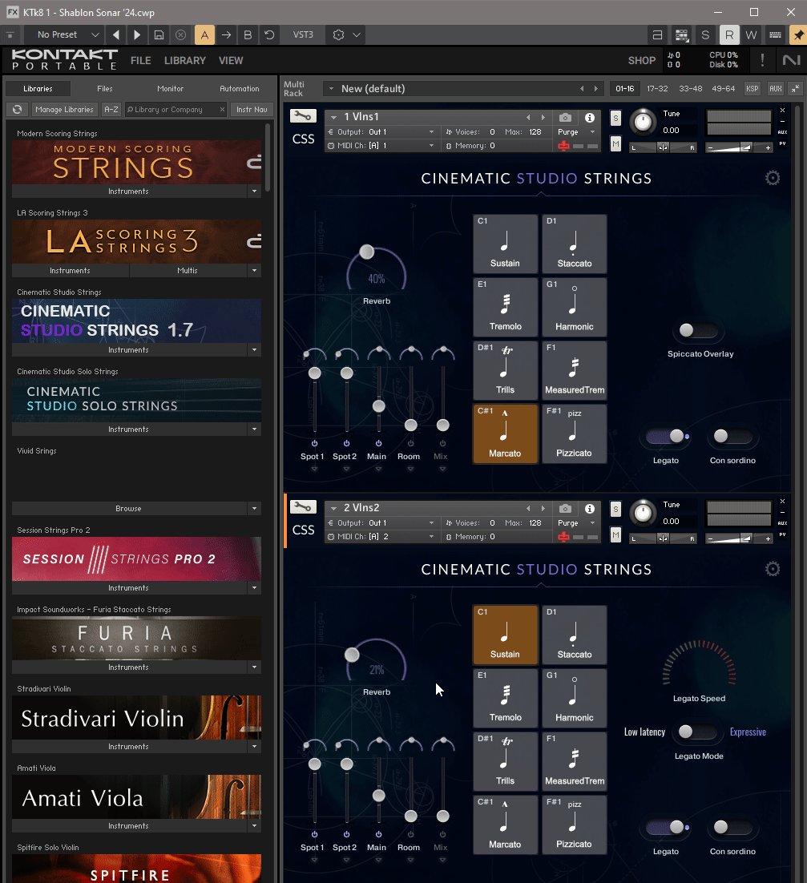The height and width of the screenshot is (883, 807).
Task: Click the Library or Company search field
Action: click(176, 109)
